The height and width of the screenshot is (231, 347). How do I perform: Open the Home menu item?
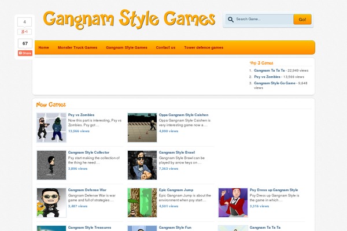coord(43,47)
